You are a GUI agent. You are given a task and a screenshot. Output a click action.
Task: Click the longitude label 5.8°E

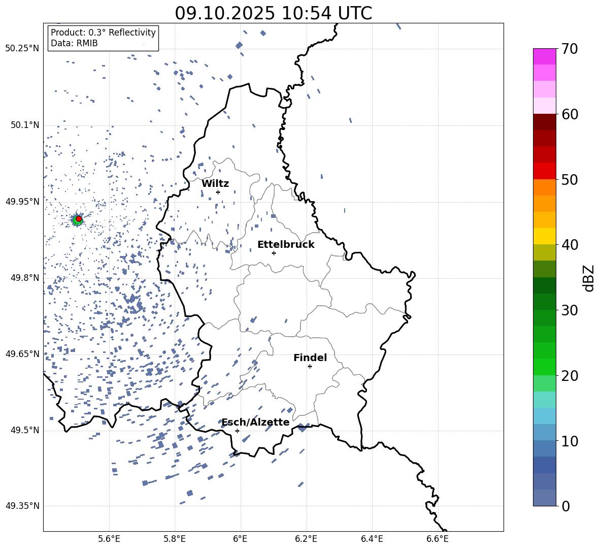click(175, 539)
